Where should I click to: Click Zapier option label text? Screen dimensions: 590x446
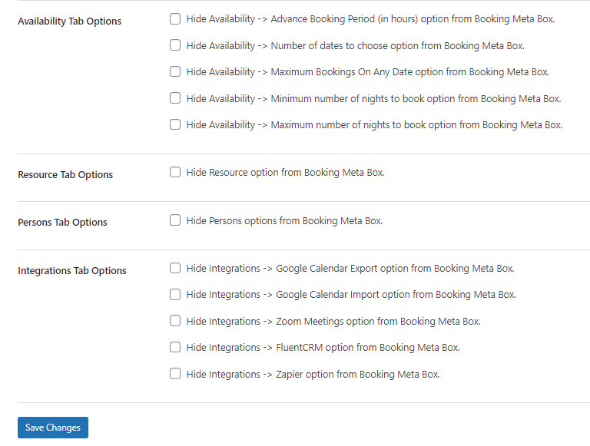[313, 375]
